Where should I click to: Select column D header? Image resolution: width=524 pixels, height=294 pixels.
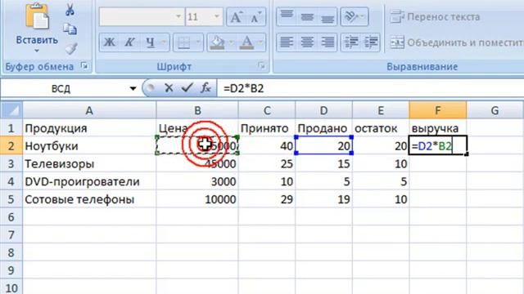point(323,110)
